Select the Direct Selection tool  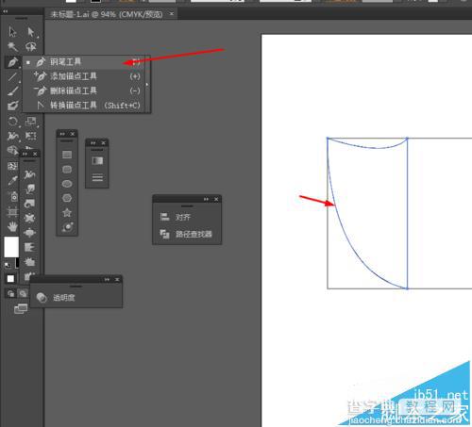coord(31,32)
